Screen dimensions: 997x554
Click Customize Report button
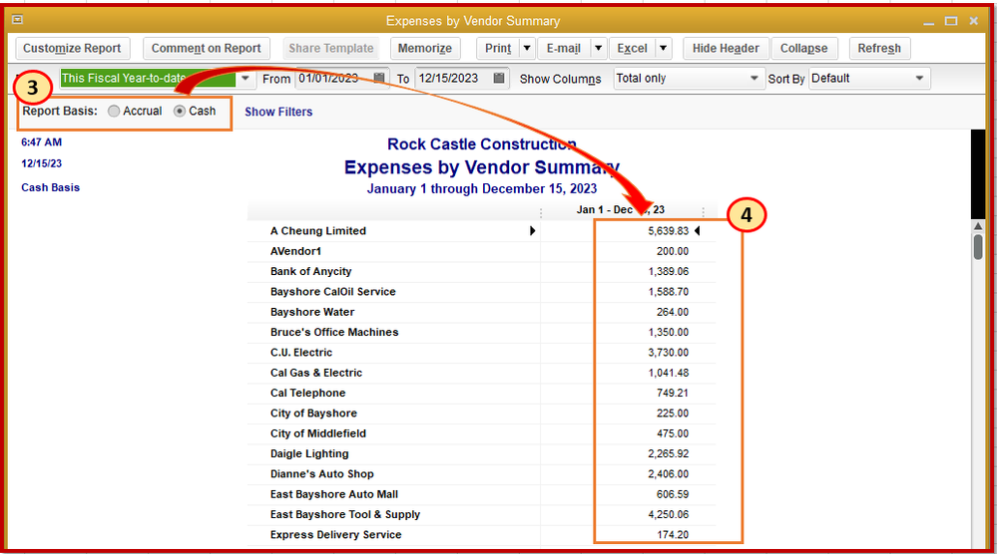(x=72, y=48)
